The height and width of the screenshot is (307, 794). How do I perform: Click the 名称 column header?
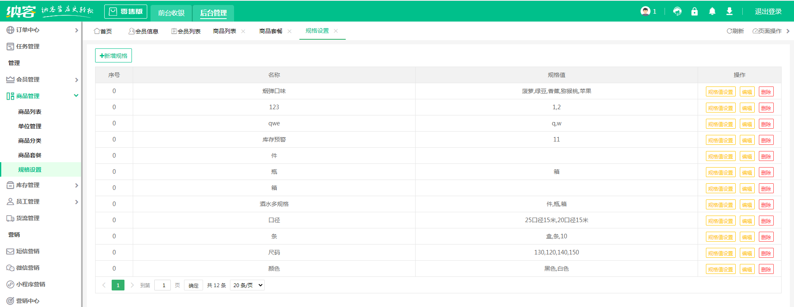[x=274, y=75]
